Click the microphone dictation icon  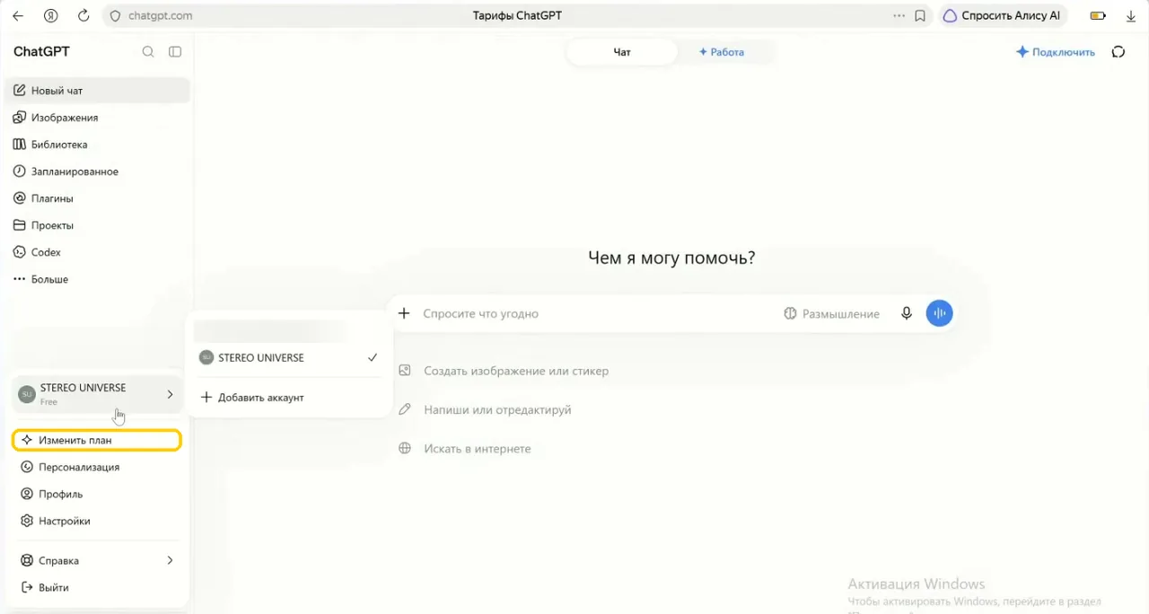click(907, 313)
